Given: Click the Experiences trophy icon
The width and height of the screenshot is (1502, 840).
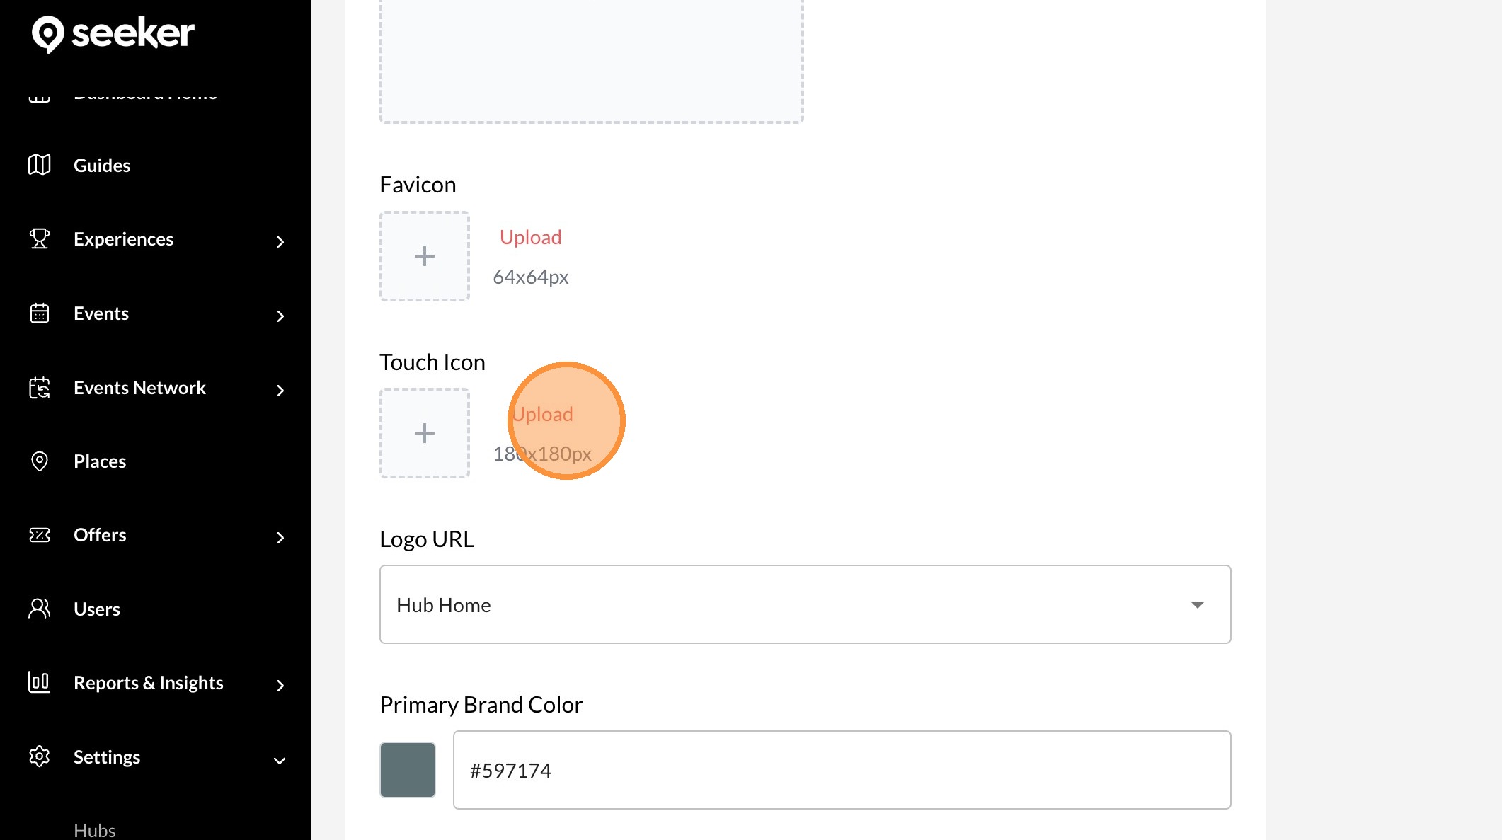Looking at the screenshot, I should (x=40, y=239).
